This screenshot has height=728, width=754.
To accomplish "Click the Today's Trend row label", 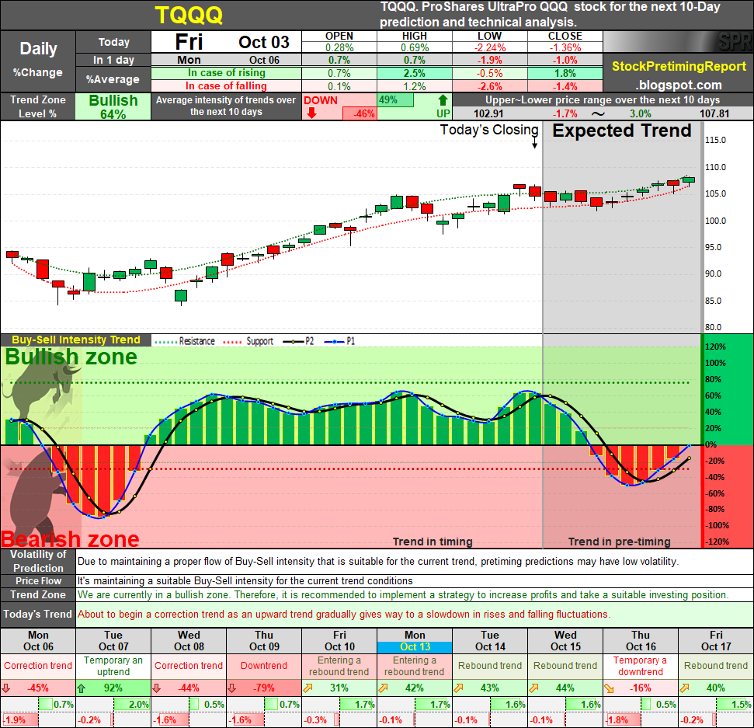I will point(38,615).
